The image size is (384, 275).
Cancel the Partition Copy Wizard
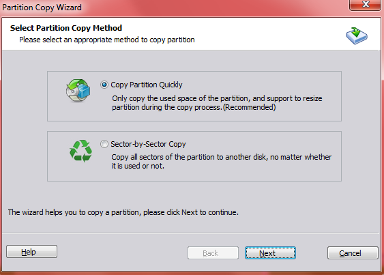tap(353, 253)
